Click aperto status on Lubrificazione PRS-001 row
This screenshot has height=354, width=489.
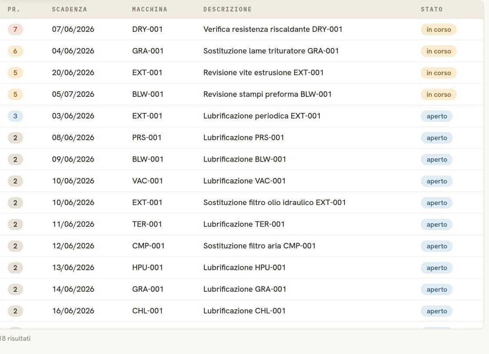coord(436,138)
